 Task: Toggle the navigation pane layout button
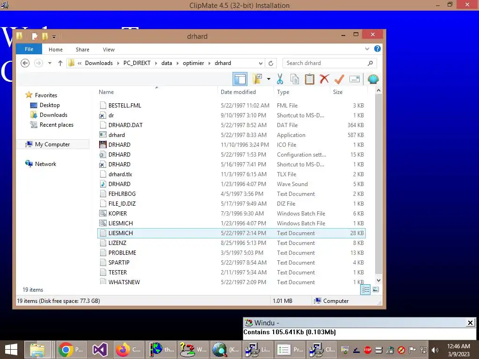pyautogui.click(x=240, y=79)
